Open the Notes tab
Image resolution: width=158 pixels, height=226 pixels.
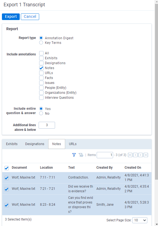57,144
